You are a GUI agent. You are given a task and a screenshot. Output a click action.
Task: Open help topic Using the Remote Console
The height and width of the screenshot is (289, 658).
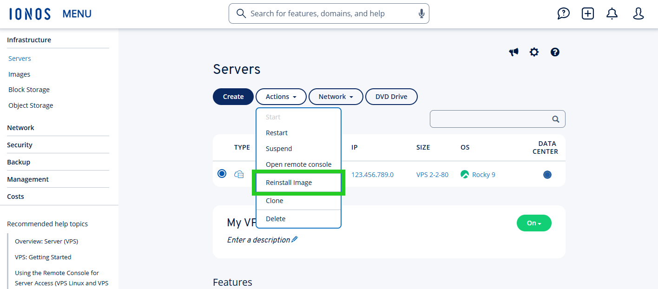(x=61, y=278)
